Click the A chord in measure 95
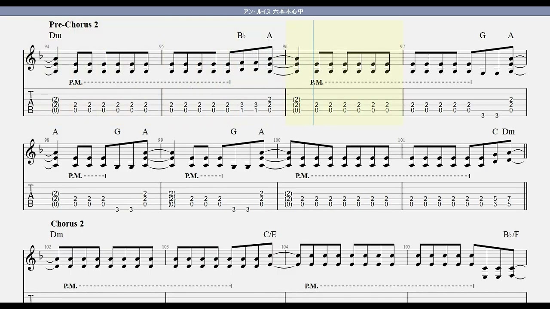The image size is (550, 309). tap(269, 35)
